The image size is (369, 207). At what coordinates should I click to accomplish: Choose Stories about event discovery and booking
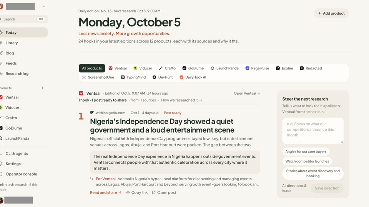click(313, 173)
